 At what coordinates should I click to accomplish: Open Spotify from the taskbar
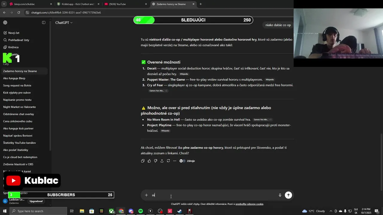coord(141,211)
